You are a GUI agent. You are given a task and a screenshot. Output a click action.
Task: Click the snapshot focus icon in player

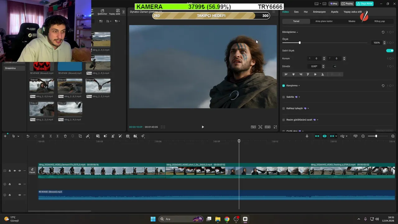[x=260, y=127]
